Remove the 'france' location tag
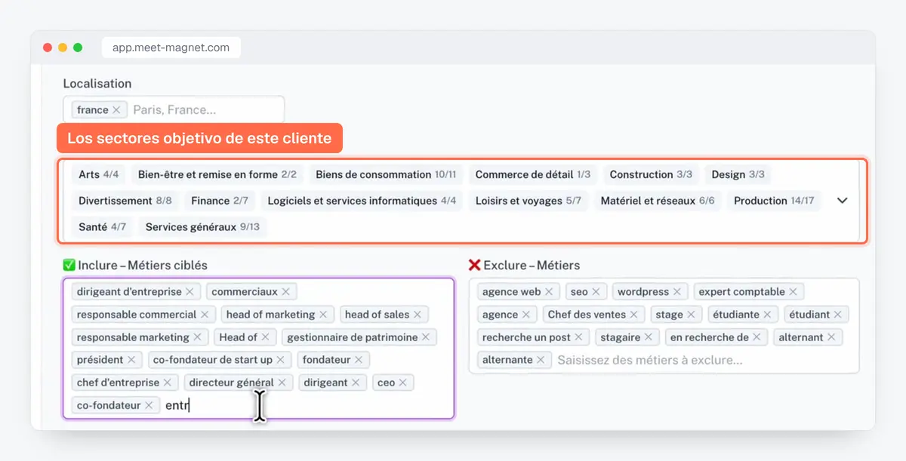 click(116, 110)
